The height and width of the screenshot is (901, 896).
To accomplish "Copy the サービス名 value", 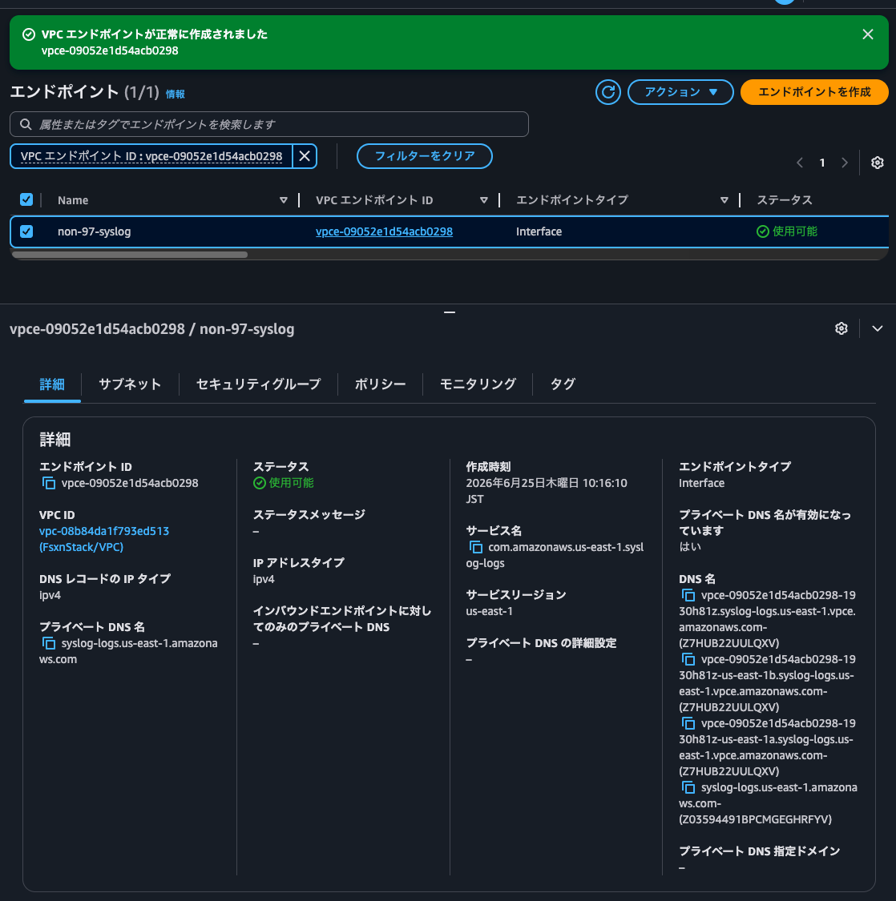I will tap(476, 548).
